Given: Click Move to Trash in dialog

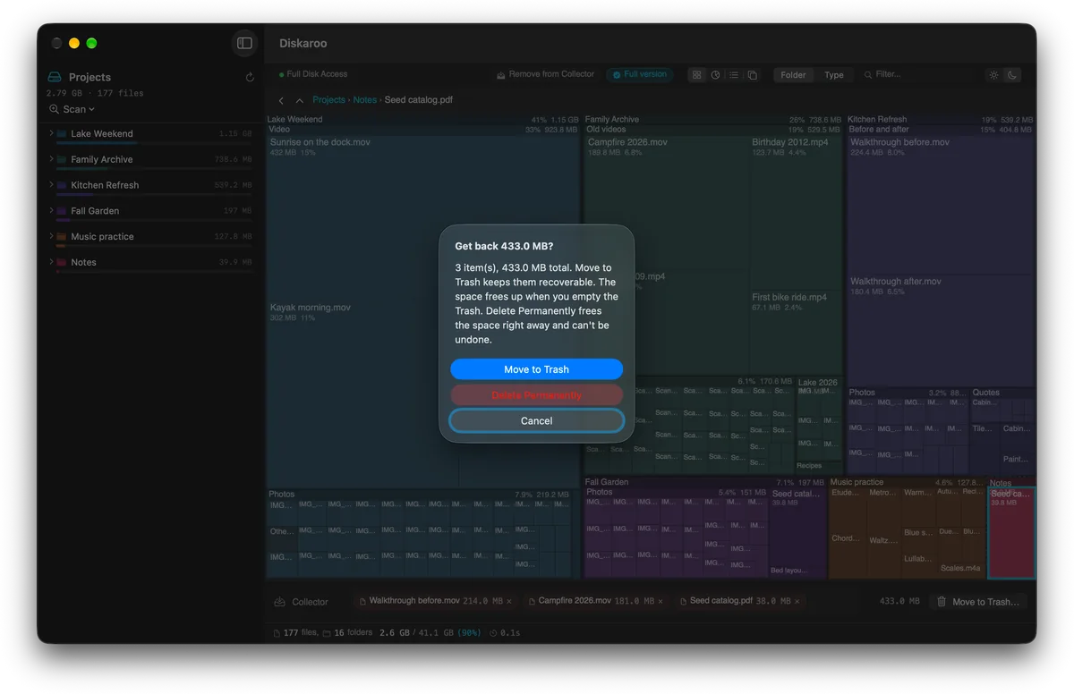Looking at the screenshot, I should click(536, 369).
